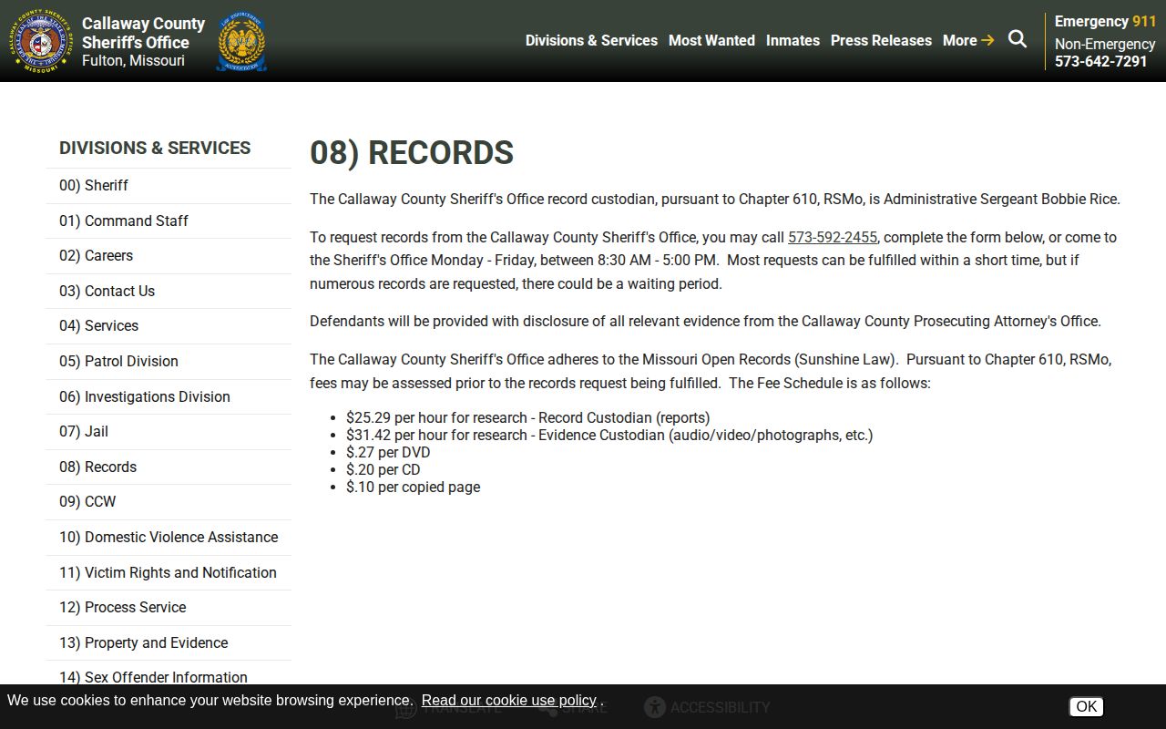Image resolution: width=1166 pixels, height=729 pixels.
Task: Go to the Most Wanted page
Action: (711, 40)
